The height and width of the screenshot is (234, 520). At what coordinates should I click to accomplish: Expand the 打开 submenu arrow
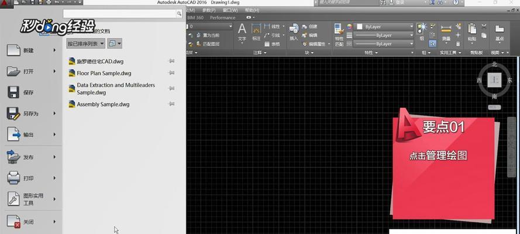pos(55,71)
